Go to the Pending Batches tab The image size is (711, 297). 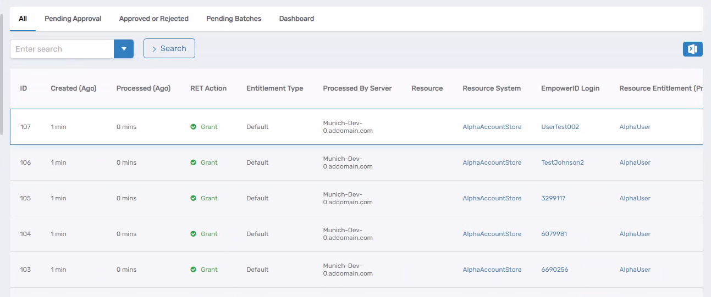click(x=234, y=19)
